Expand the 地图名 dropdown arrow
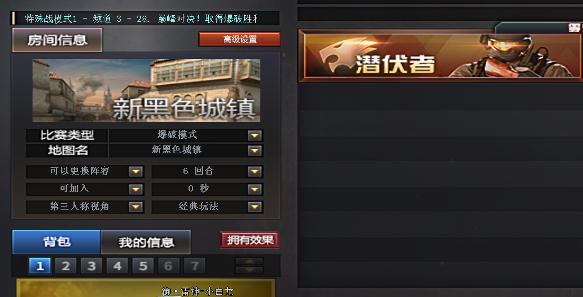The image size is (583, 297). [255, 150]
